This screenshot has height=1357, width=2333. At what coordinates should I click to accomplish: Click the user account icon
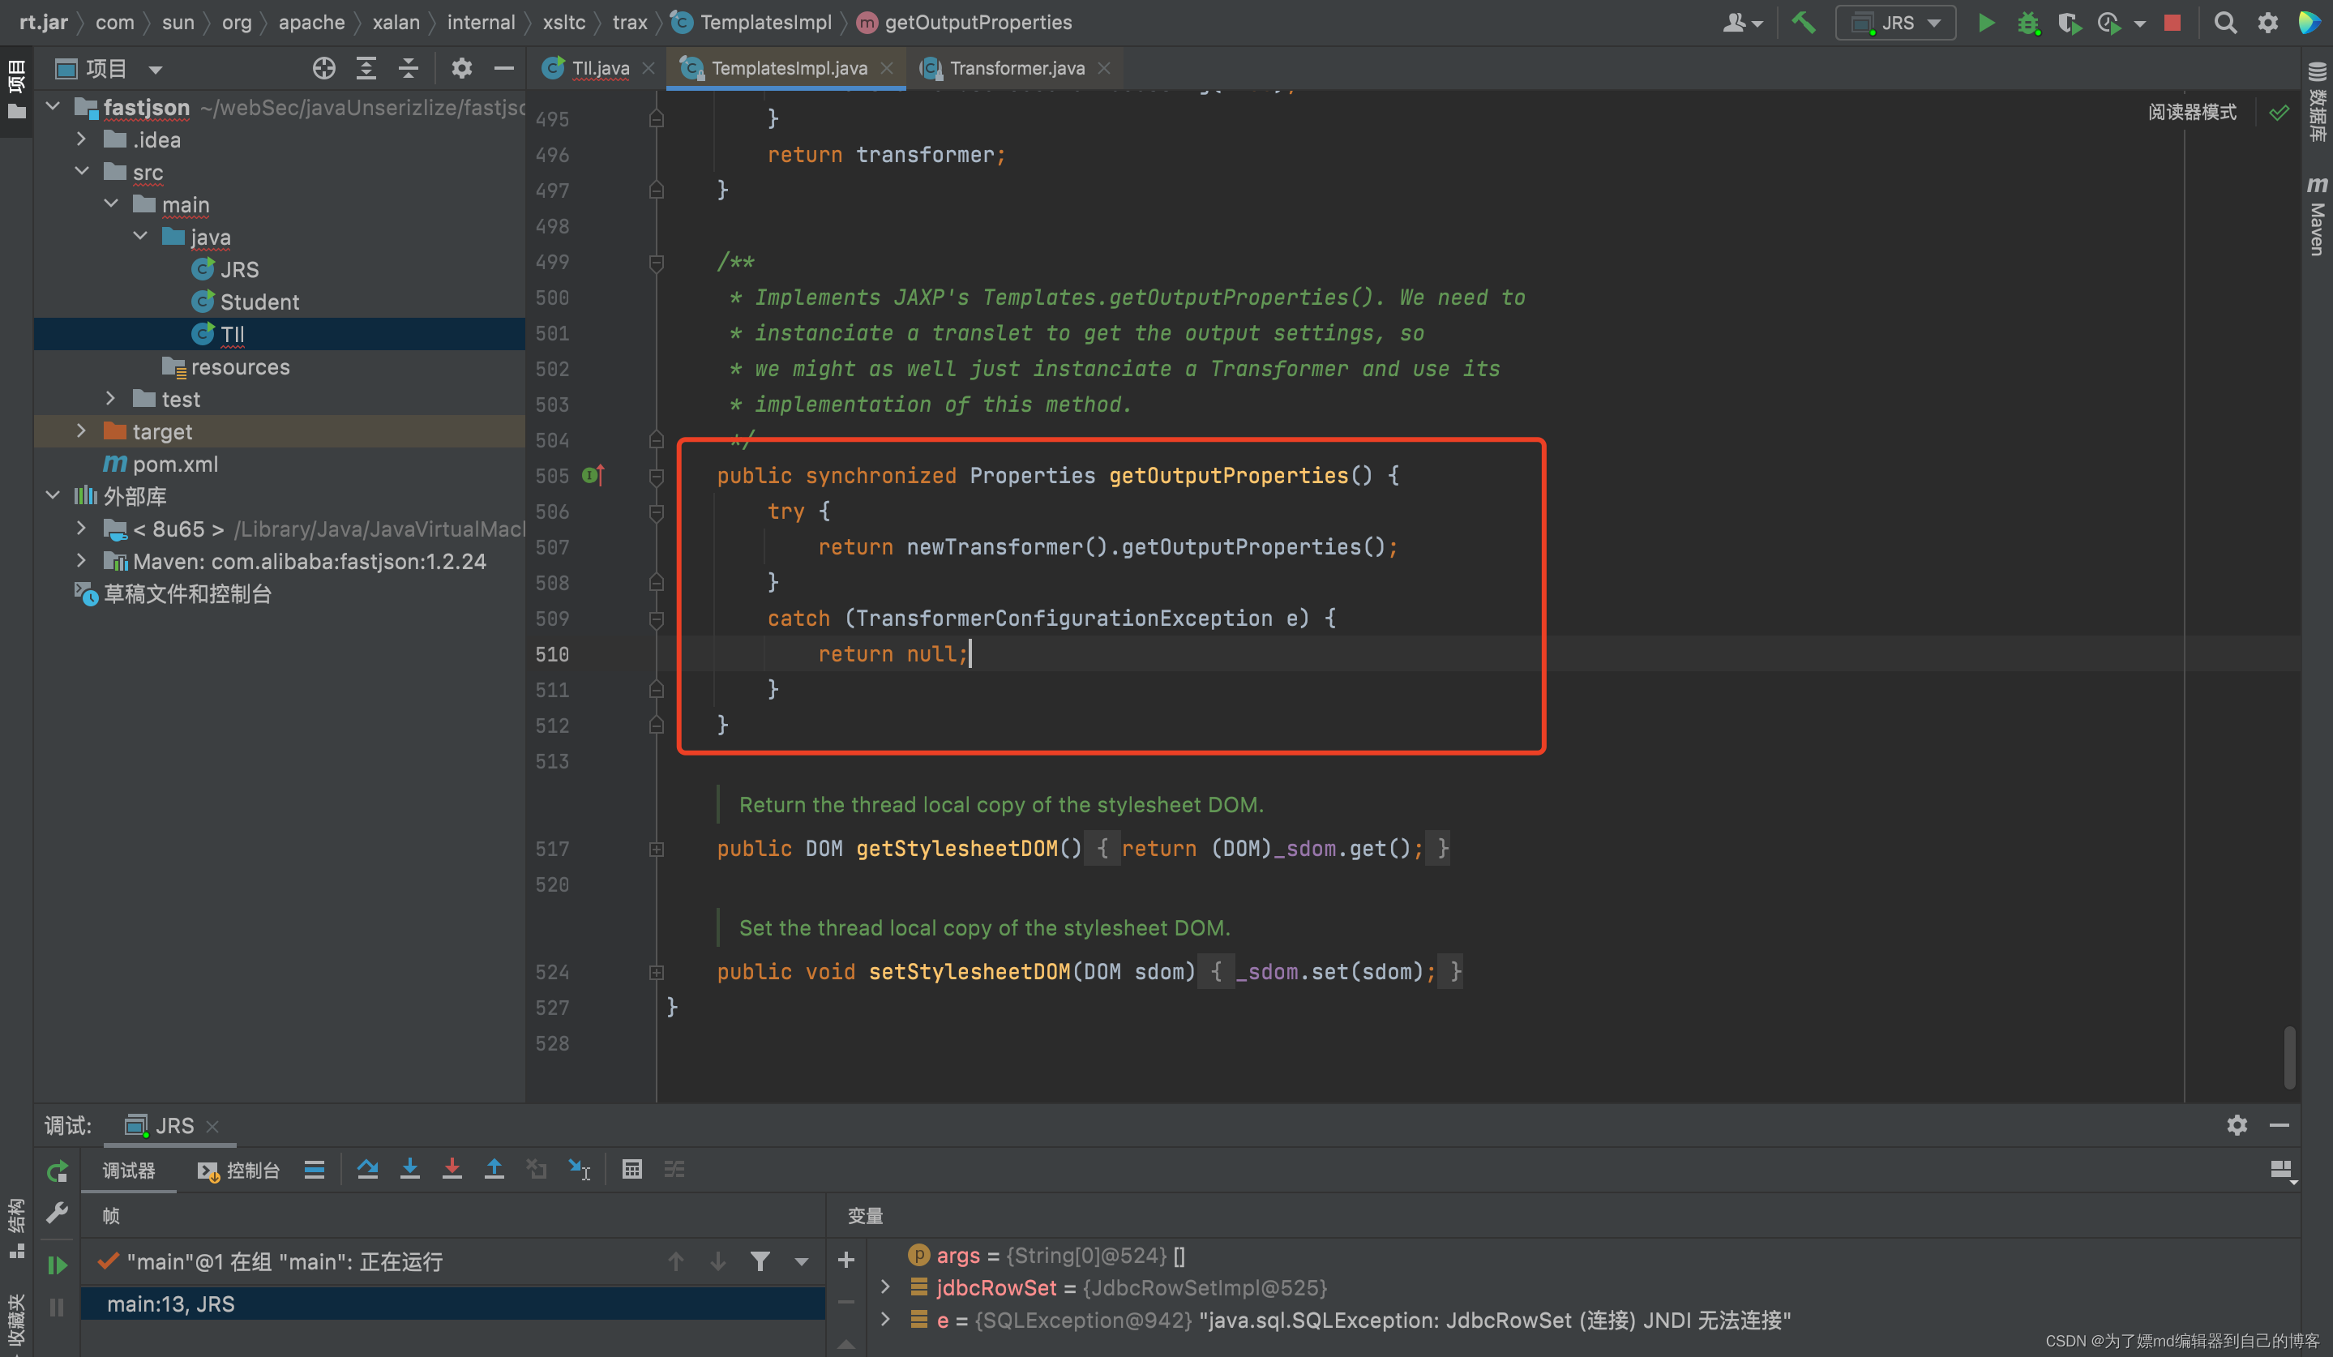pyautogui.click(x=1741, y=22)
